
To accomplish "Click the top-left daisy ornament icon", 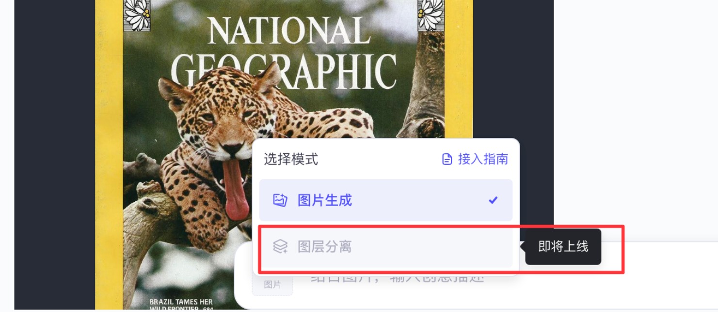I will (x=137, y=15).
